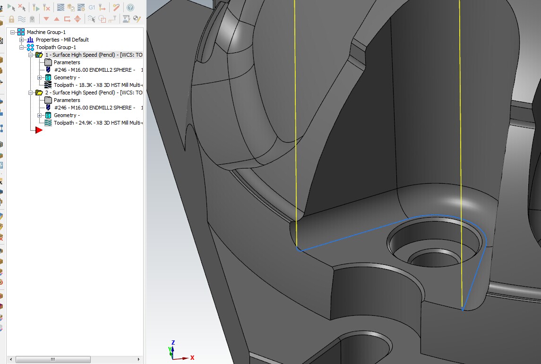Click the tool with red X icon
Image resolution: width=541 pixels, height=364 pixels.
coord(46,7)
